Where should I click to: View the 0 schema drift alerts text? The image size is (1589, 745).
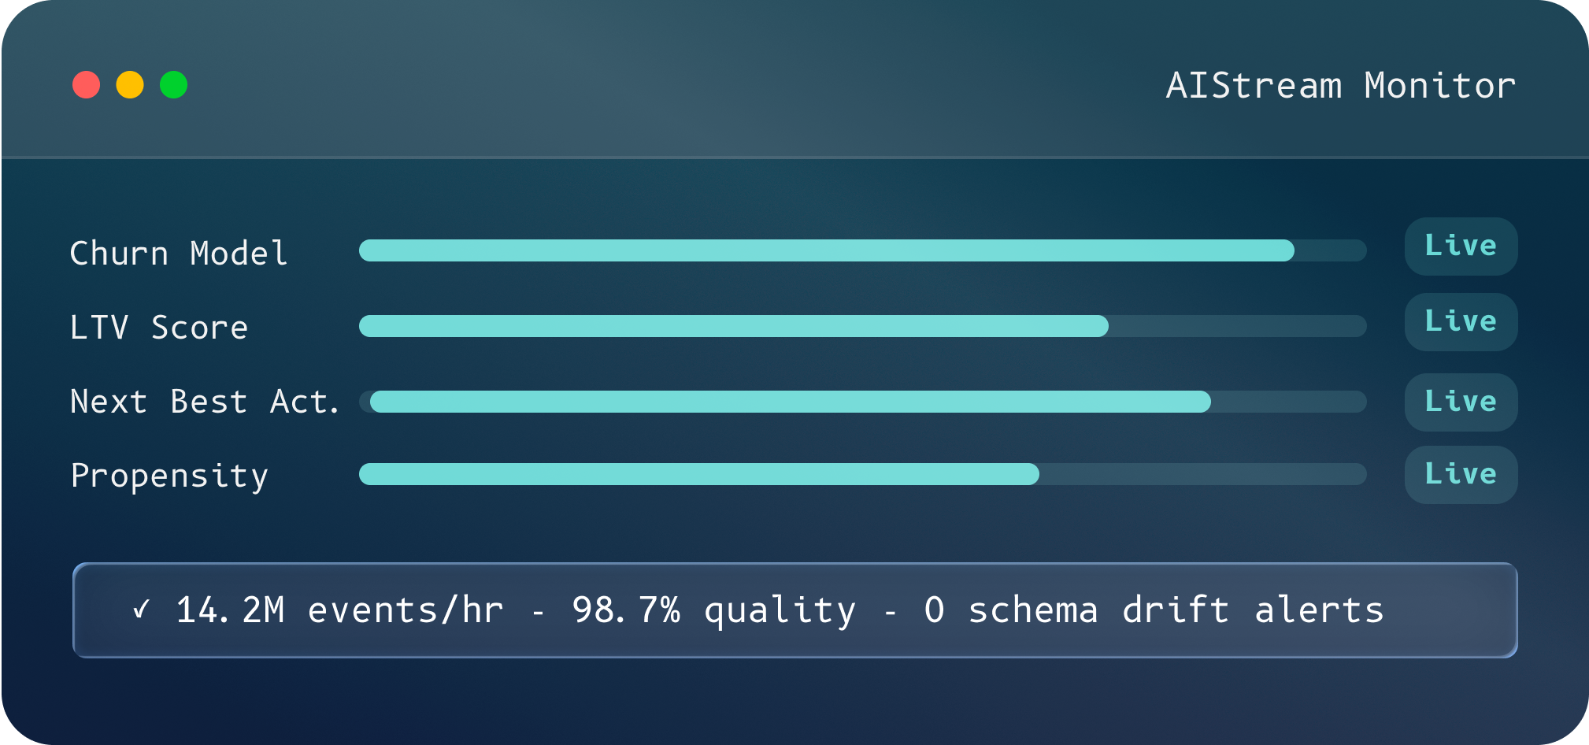(1154, 610)
